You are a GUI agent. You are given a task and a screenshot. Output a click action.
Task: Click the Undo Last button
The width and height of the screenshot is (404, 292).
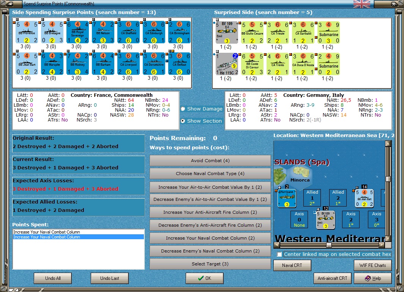pyautogui.click(x=109, y=278)
